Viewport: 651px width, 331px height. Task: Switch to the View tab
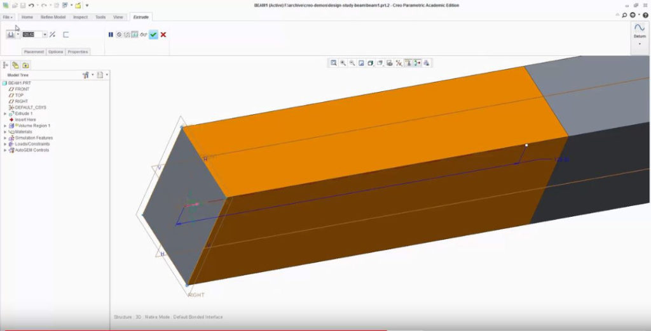pyautogui.click(x=118, y=17)
